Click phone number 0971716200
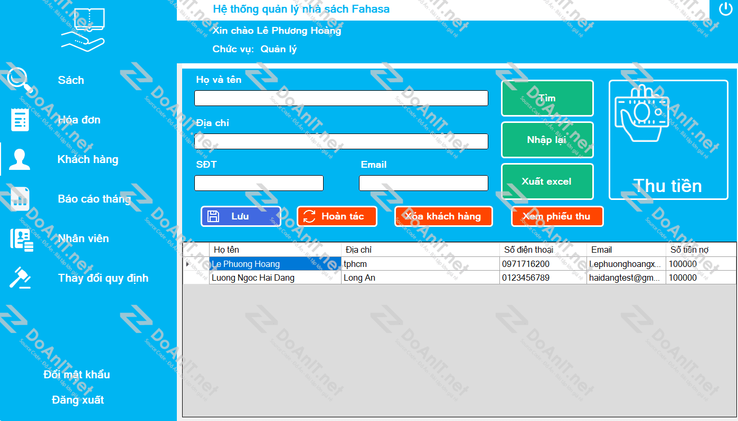This screenshot has height=421, width=738. pyautogui.click(x=543, y=264)
